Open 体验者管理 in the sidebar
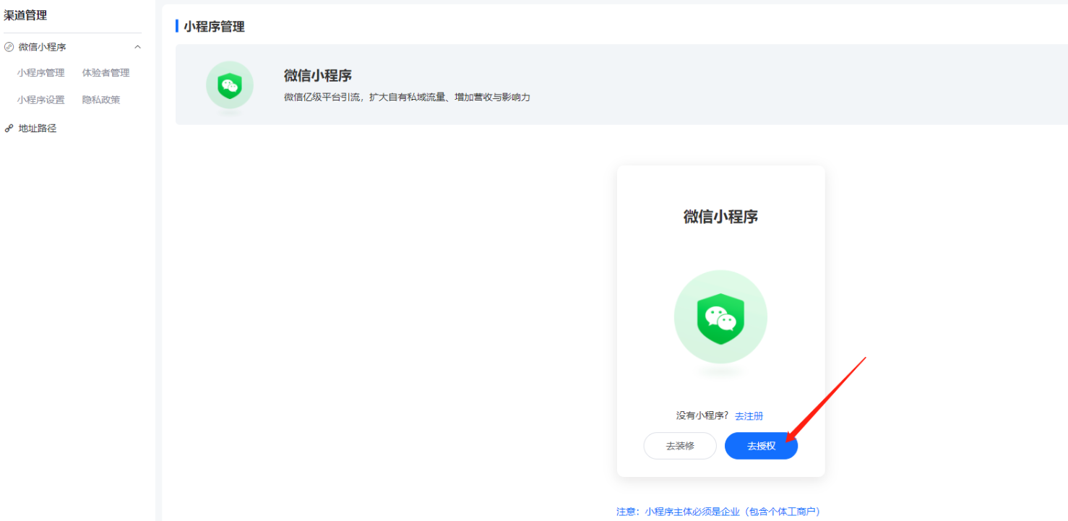 (105, 73)
